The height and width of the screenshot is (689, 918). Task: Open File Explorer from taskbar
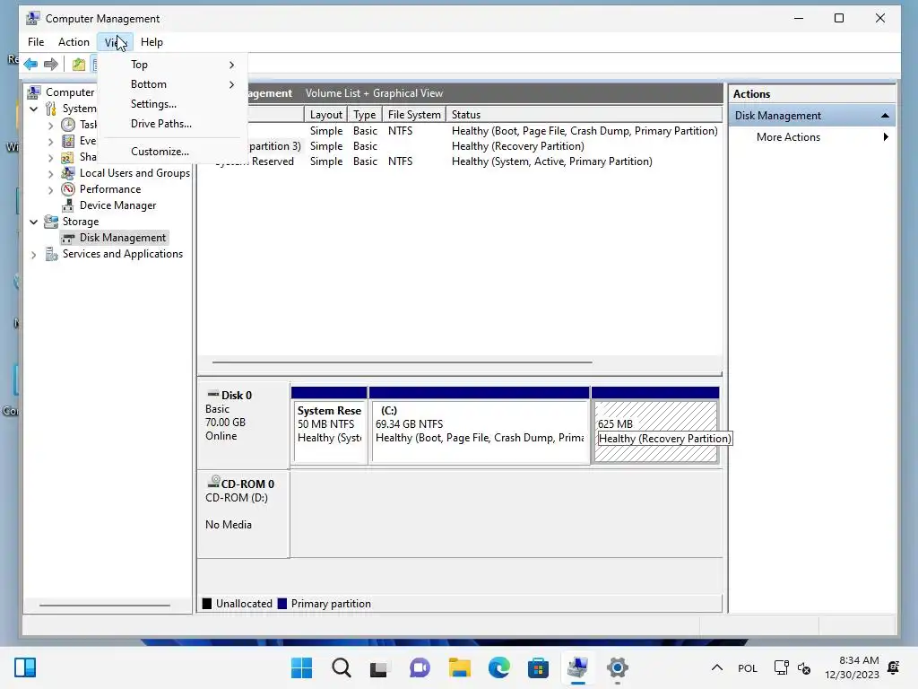coord(460,667)
